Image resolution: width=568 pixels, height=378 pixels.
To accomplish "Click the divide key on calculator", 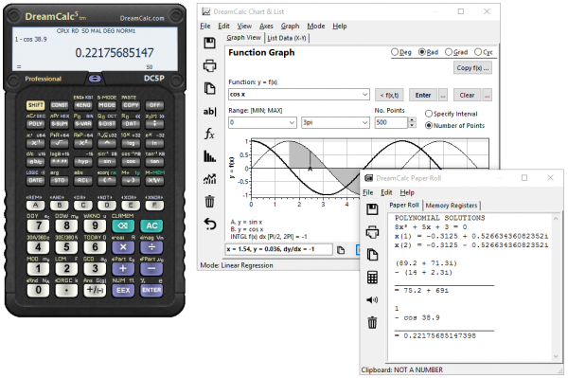I will click(x=151, y=247).
